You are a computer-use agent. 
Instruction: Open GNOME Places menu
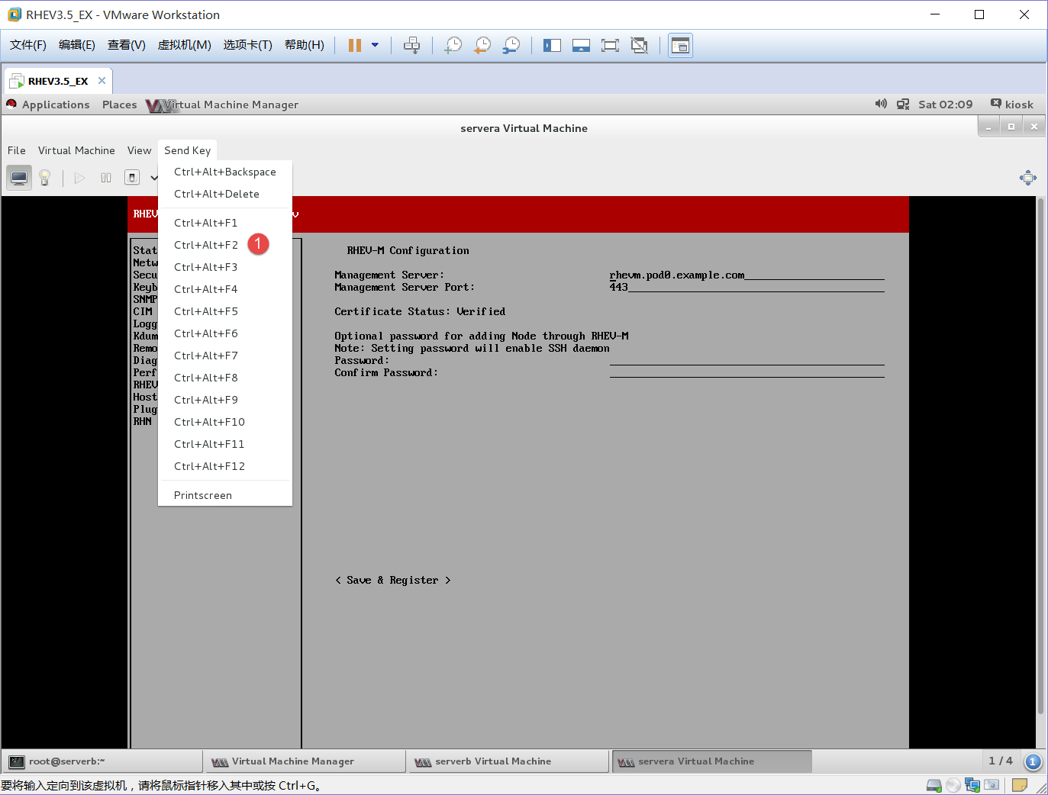[x=120, y=105]
